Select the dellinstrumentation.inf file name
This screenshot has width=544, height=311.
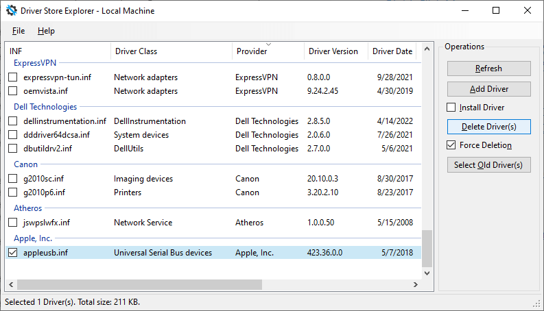click(65, 121)
